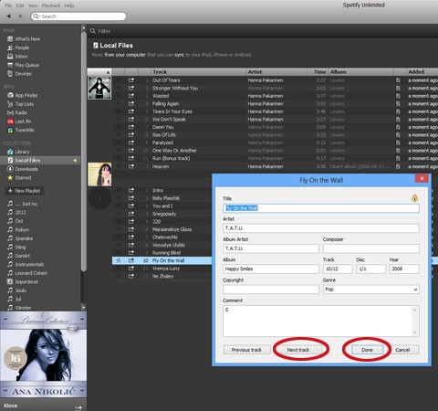Sort by Artist column header

pos(276,72)
